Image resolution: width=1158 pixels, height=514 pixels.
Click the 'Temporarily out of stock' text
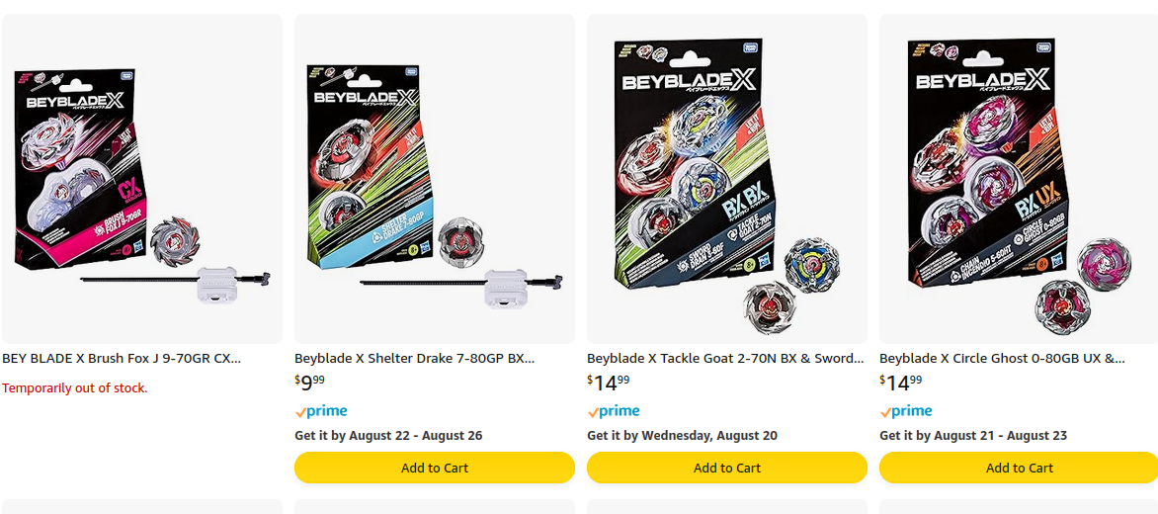(x=75, y=388)
